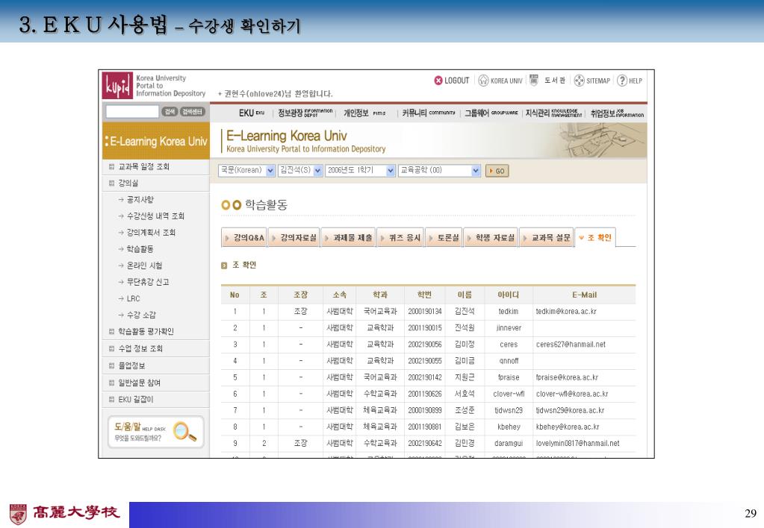764x528 pixels.
Task: Open the 지식관리 top menu
Action: point(553,113)
